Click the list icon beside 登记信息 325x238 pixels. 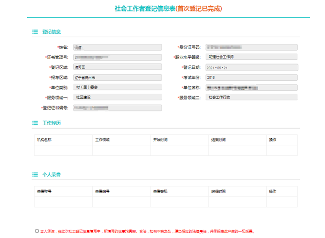[x=35, y=32]
